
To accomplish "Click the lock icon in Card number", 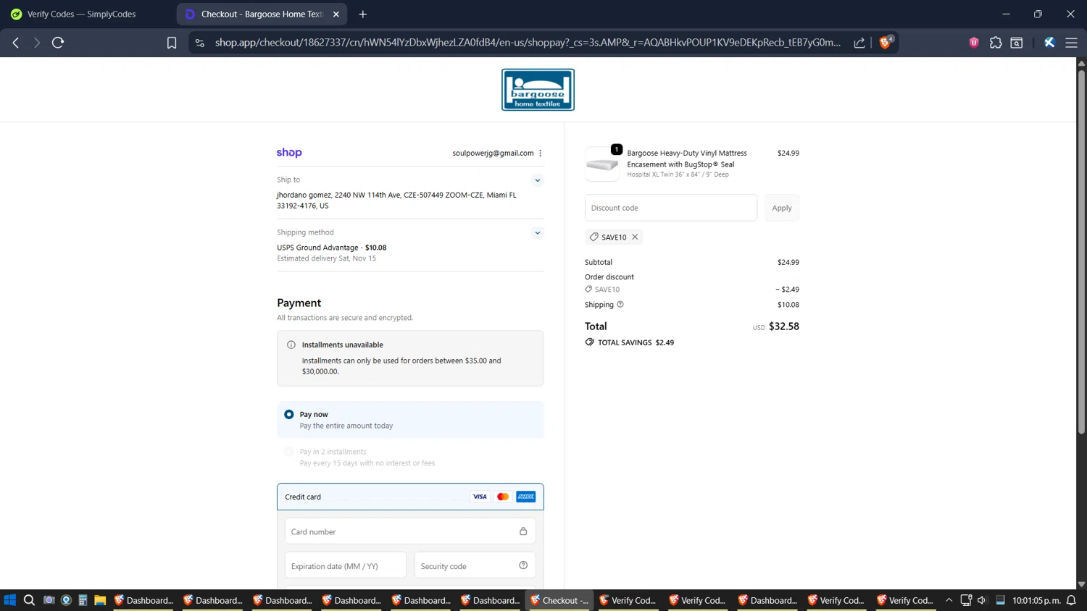I will coord(523,531).
